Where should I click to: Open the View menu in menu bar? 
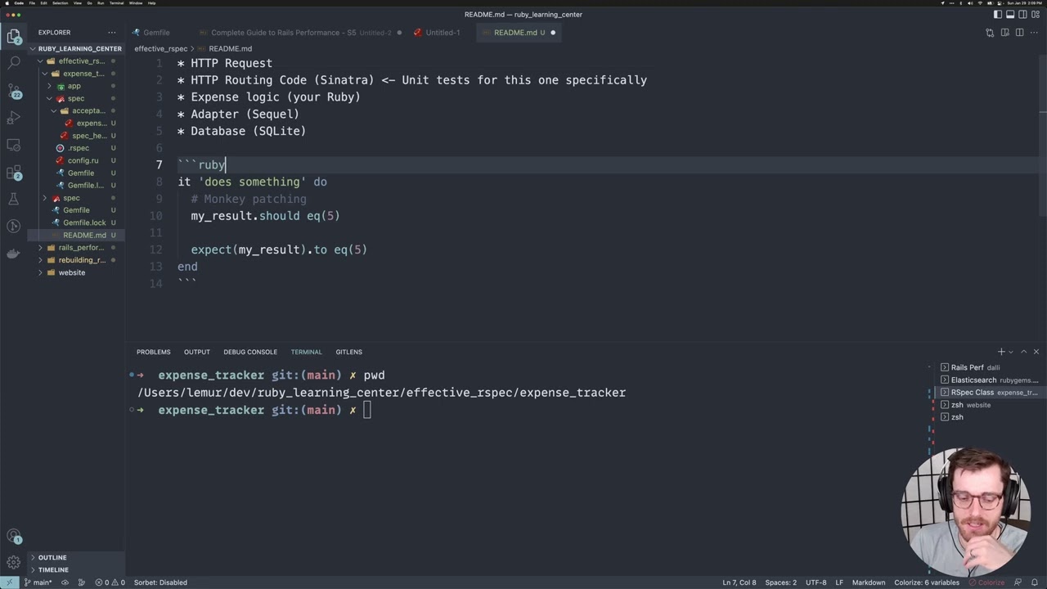coord(77,3)
